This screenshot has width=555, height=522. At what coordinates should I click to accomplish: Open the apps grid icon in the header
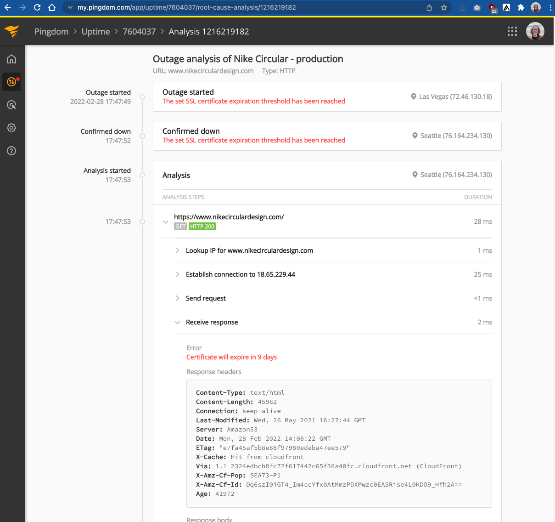tap(512, 31)
